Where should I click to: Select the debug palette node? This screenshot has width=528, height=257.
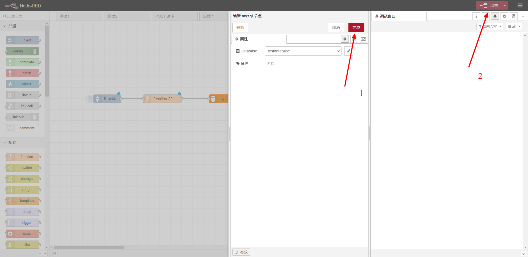[x=23, y=51]
